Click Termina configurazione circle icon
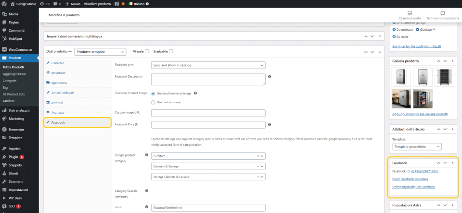 (x=443, y=13)
